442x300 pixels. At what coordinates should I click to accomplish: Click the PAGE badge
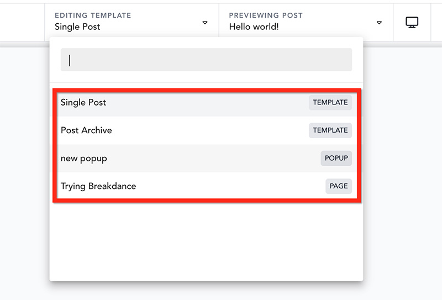(x=339, y=186)
